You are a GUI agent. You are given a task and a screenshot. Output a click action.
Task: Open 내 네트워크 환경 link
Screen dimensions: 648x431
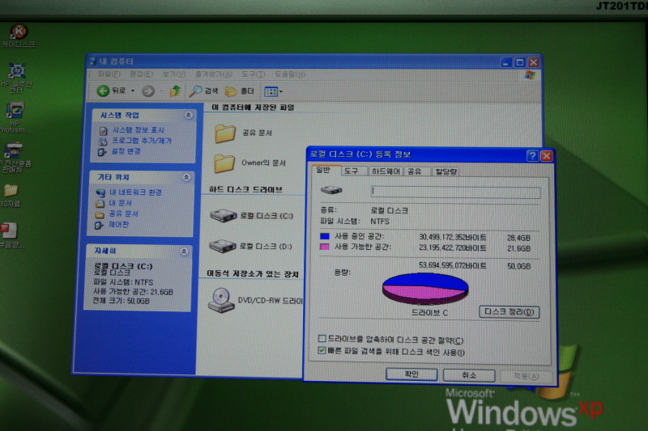coord(135,192)
